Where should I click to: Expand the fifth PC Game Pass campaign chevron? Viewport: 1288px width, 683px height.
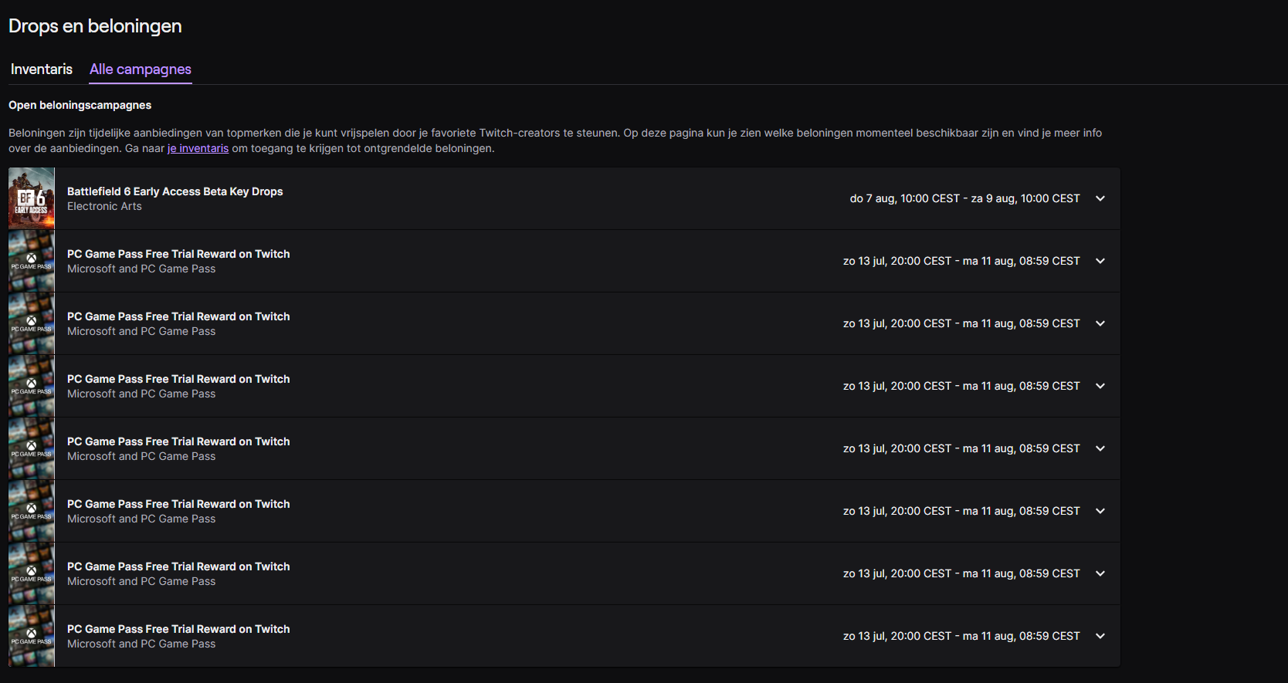(x=1100, y=511)
